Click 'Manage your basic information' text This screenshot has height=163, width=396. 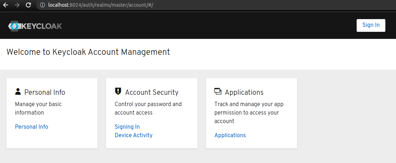point(38,108)
